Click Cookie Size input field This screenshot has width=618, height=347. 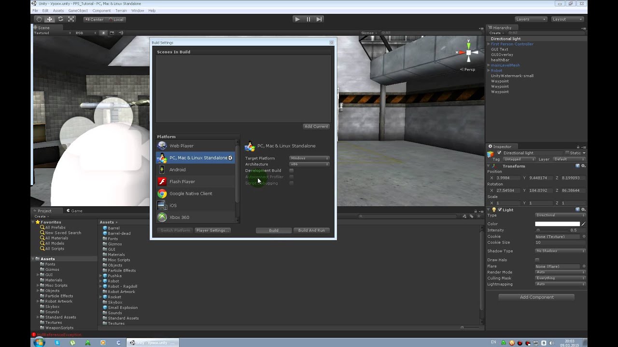(x=561, y=242)
